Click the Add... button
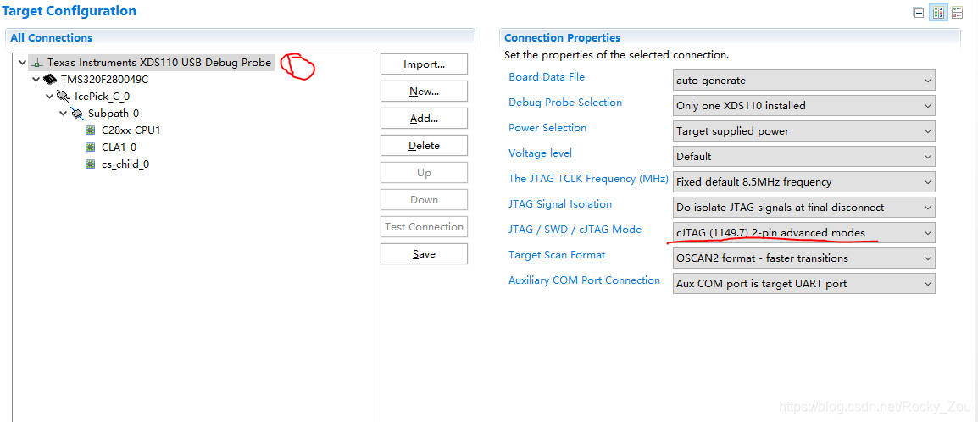The height and width of the screenshot is (422, 978). coord(424,119)
